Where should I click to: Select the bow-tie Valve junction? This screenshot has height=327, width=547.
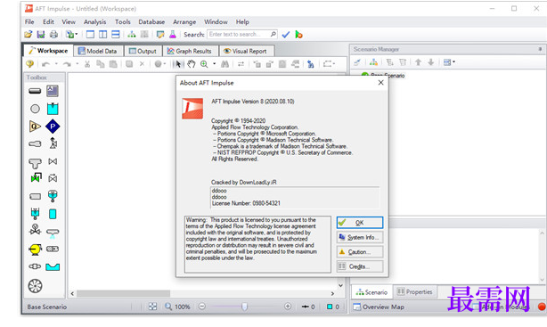pyautogui.click(x=53, y=161)
